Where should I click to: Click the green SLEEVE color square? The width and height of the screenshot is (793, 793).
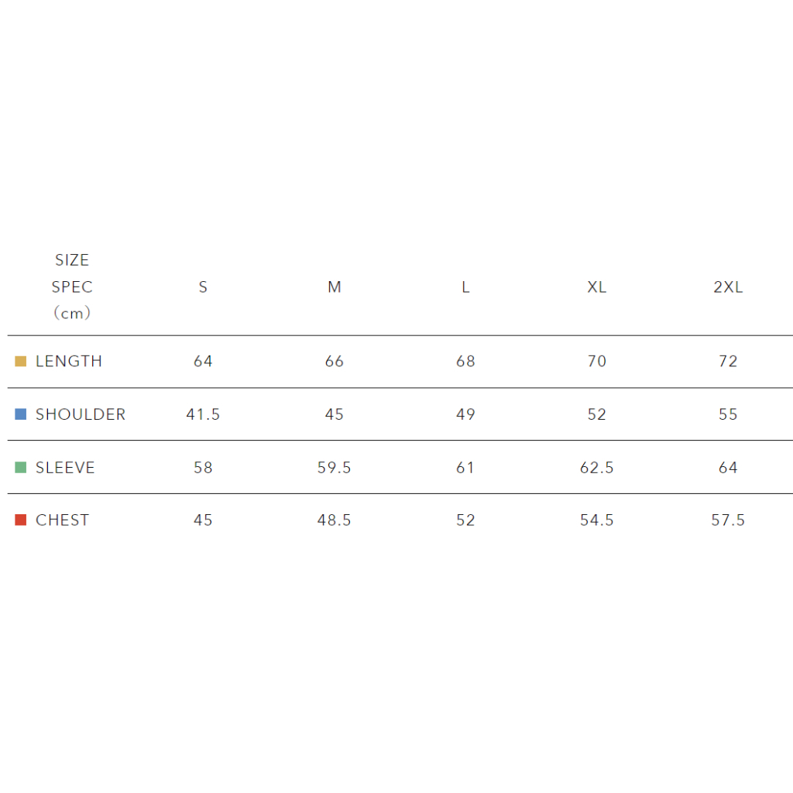pyautogui.click(x=21, y=468)
